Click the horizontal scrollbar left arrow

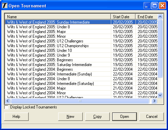(x=8, y=101)
